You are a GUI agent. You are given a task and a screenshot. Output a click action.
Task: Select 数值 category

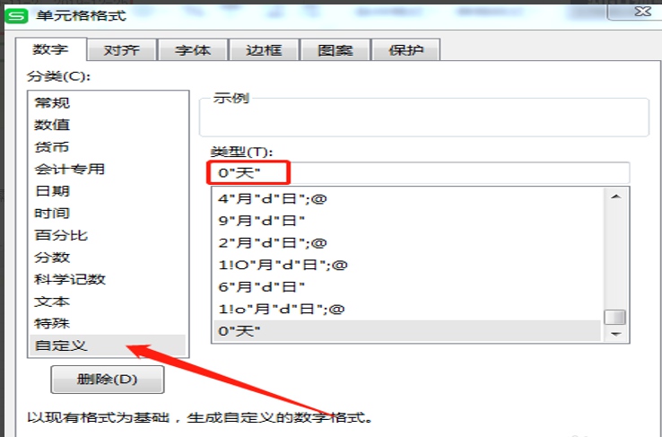click(x=108, y=125)
